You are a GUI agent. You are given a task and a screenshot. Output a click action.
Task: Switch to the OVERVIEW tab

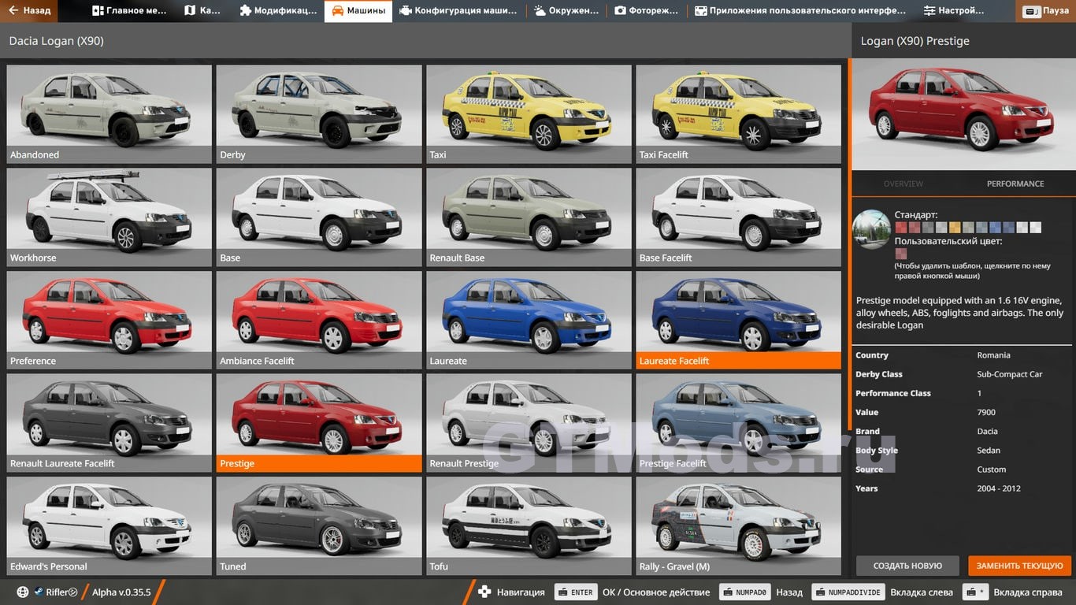point(903,184)
